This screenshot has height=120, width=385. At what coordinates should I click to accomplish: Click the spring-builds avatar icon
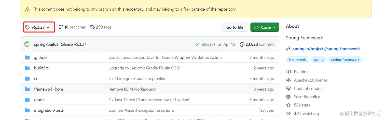(x=27, y=44)
